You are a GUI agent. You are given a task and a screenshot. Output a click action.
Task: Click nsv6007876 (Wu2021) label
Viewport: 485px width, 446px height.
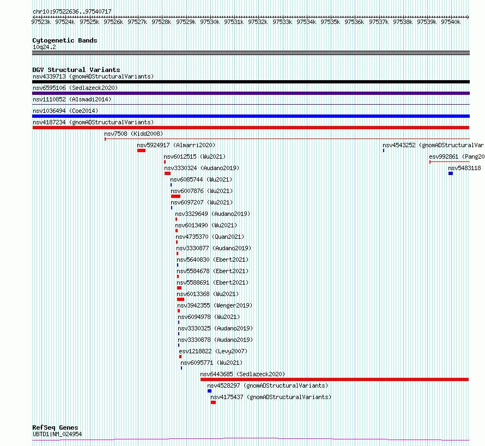point(202,191)
